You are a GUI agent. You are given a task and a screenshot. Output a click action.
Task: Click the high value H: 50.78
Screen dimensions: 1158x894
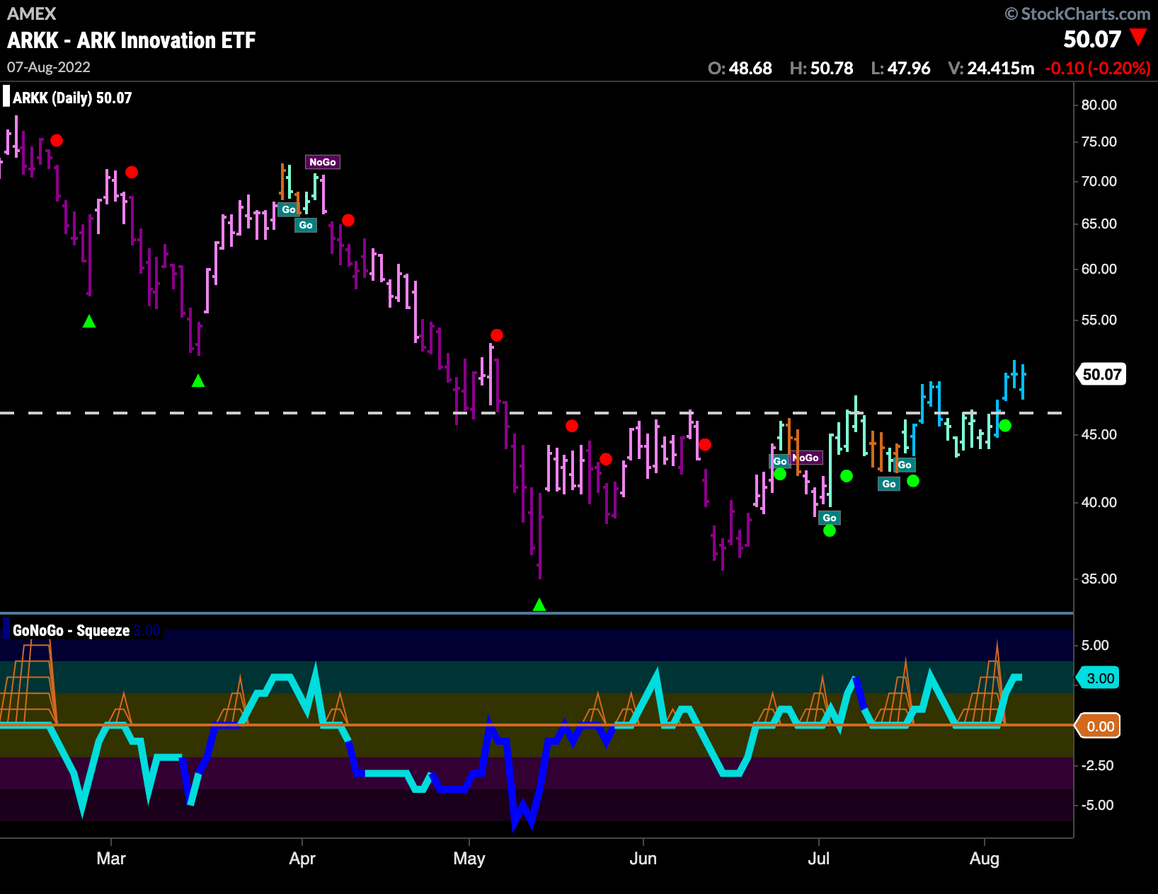click(821, 68)
